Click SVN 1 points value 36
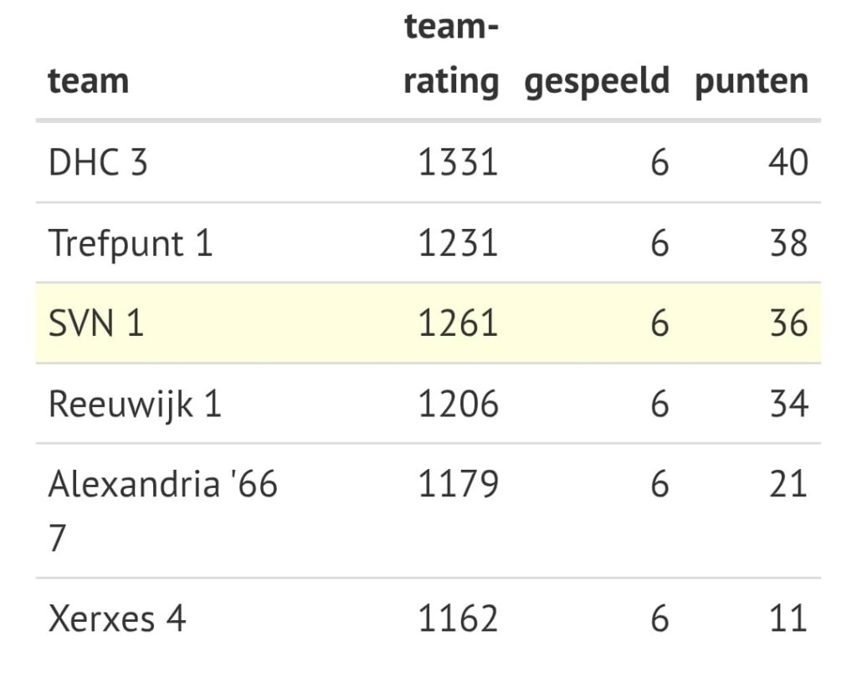The height and width of the screenshot is (682, 857). (788, 323)
